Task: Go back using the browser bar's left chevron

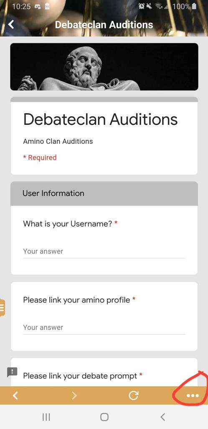Action: point(15,395)
